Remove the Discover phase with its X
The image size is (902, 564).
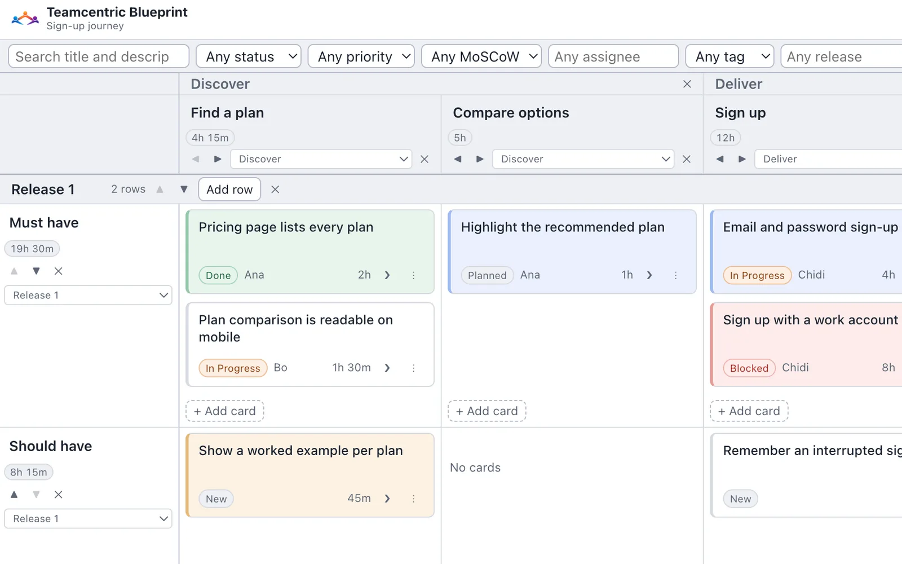click(x=687, y=84)
